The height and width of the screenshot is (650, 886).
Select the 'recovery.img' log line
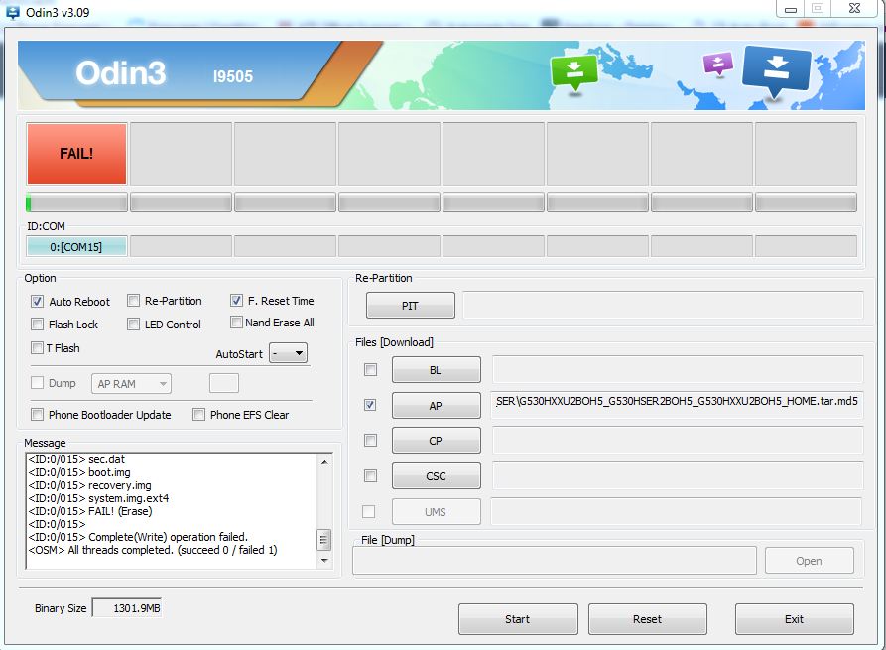(89, 485)
